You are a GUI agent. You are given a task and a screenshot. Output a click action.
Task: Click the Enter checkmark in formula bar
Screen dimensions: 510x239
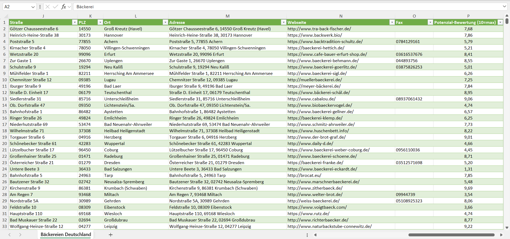56,7
